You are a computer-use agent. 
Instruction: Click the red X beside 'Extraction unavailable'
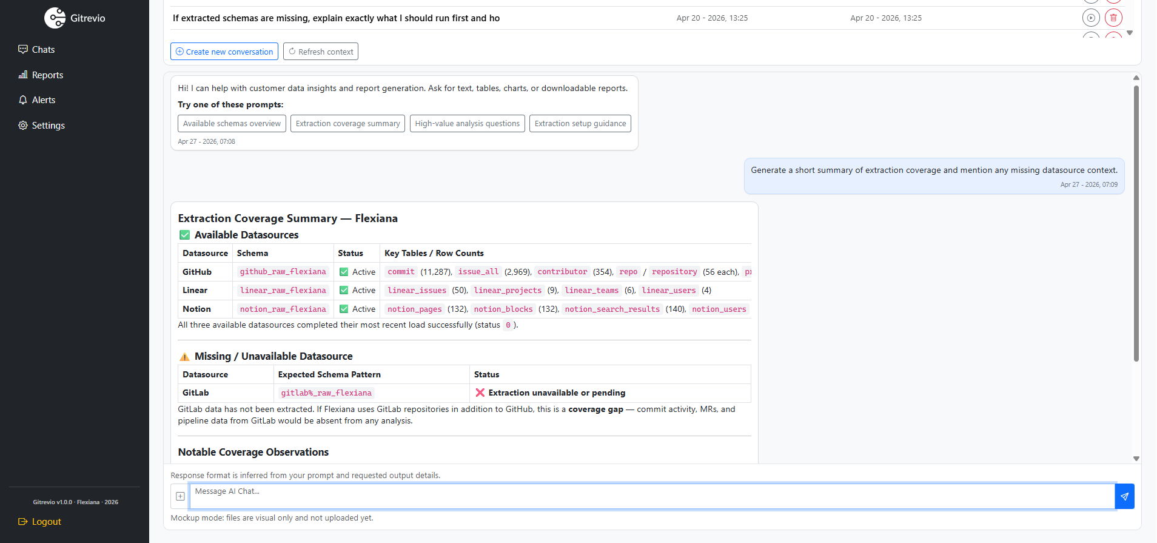[x=480, y=393]
